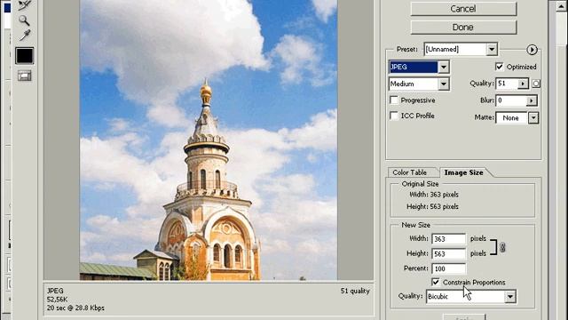This screenshot has height=320, width=568.
Task: Click the chain link constrain icon
Action: click(x=502, y=247)
